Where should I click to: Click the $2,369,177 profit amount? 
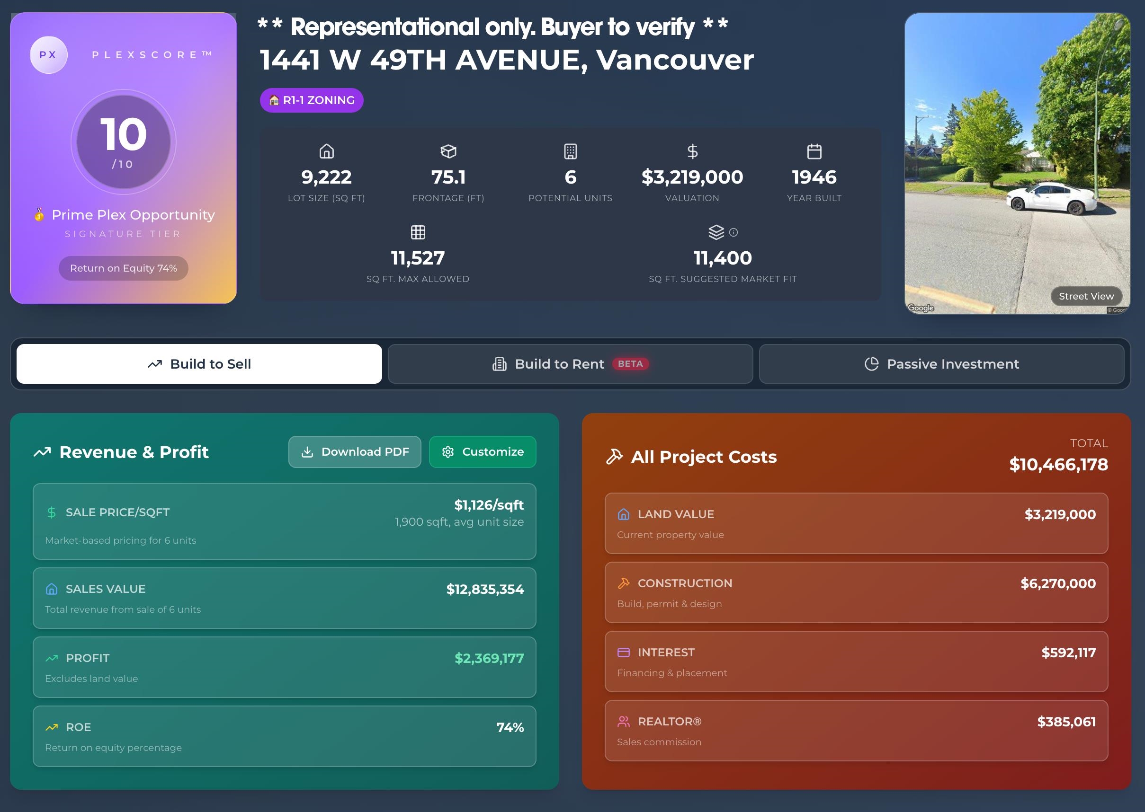tap(489, 658)
